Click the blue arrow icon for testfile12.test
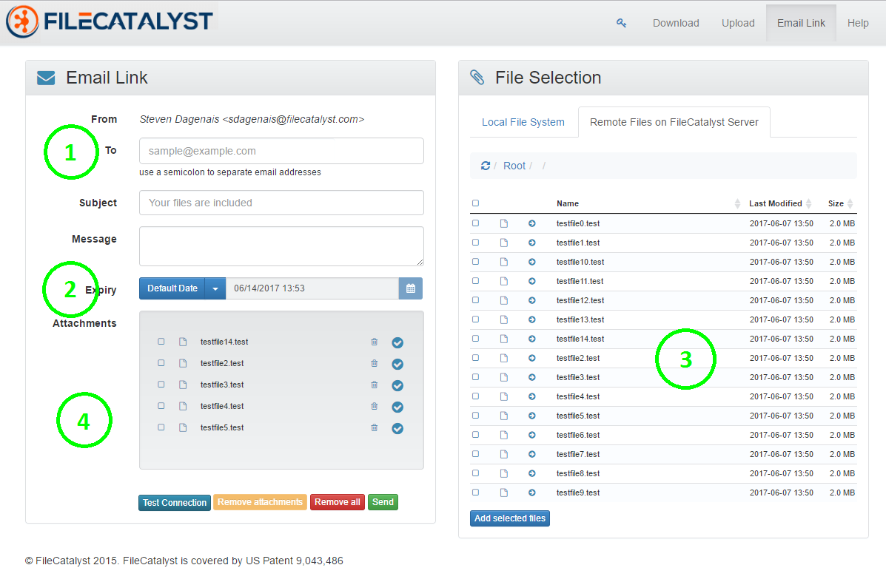Image resolution: width=886 pixels, height=582 pixels. (x=531, y=300)
